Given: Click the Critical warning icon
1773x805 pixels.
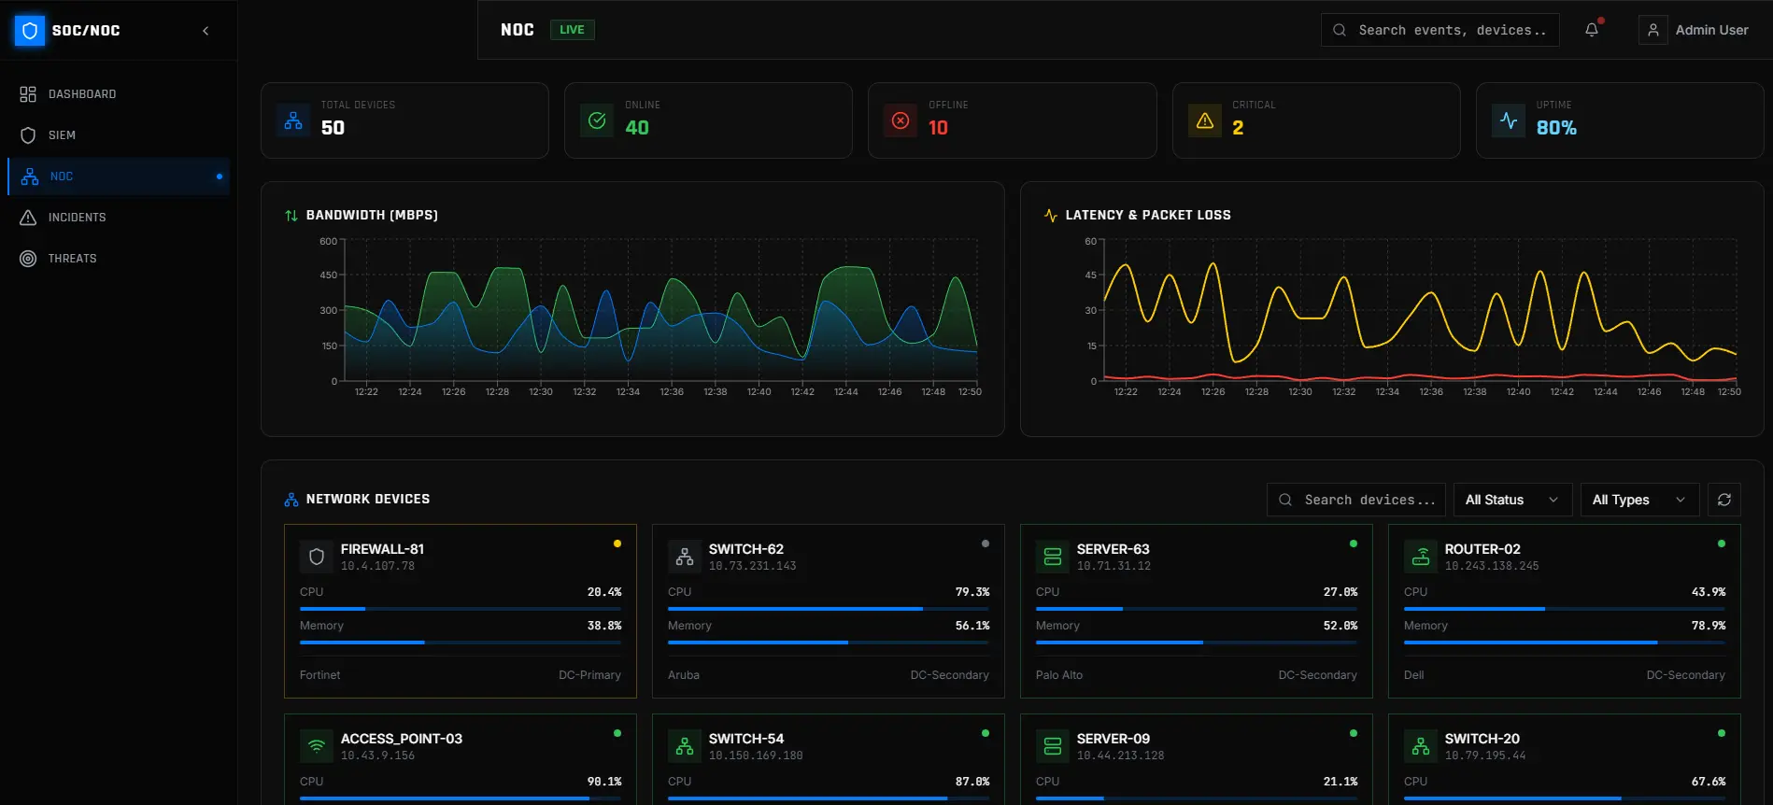Looking at the screenshot, I should (x=1205, y=120).
